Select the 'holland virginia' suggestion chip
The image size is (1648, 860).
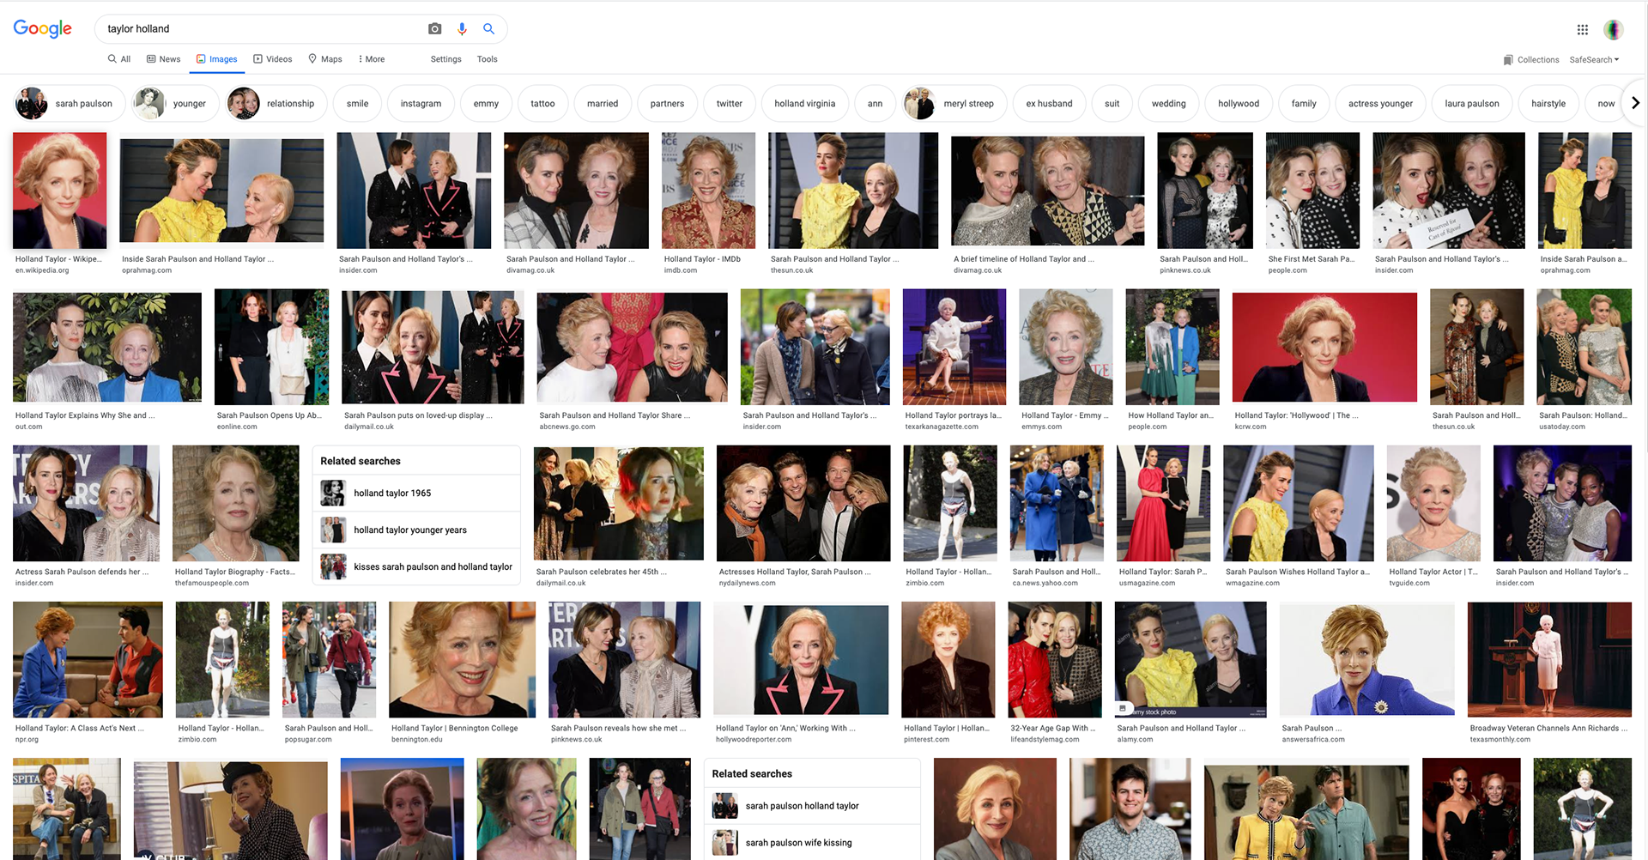pos(804,104)
